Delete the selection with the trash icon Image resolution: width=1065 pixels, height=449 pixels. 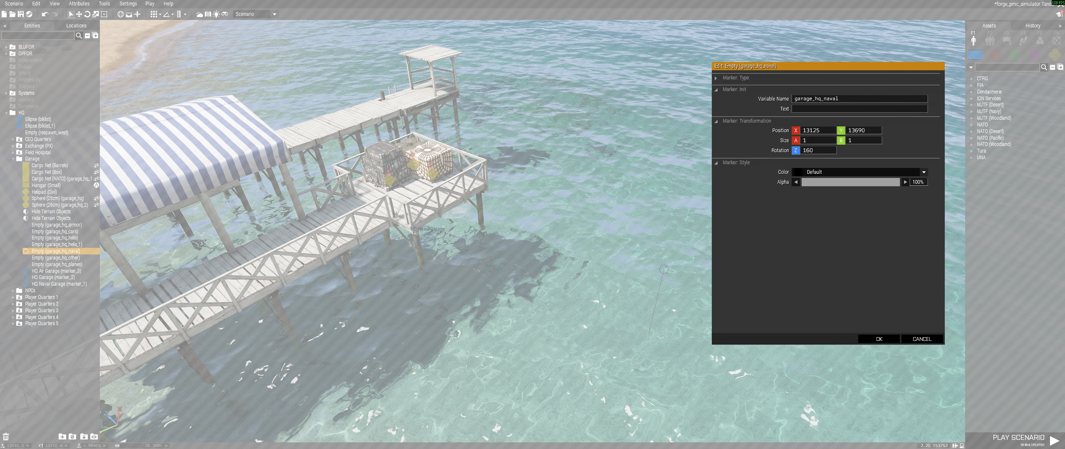click(6, 437)
